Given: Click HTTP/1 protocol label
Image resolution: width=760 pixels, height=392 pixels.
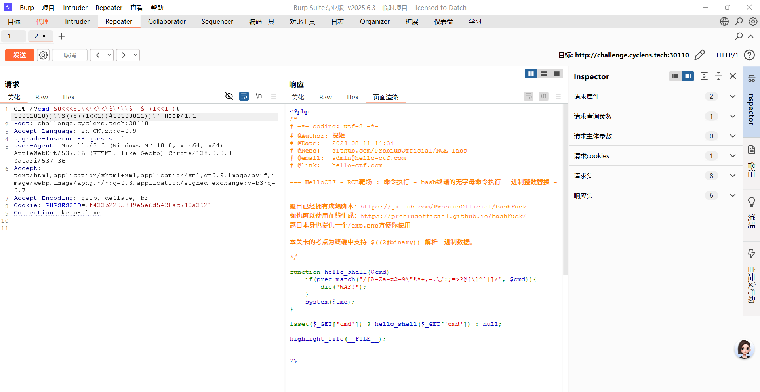Looking at the screenshot, I should (x=727, y=55).
